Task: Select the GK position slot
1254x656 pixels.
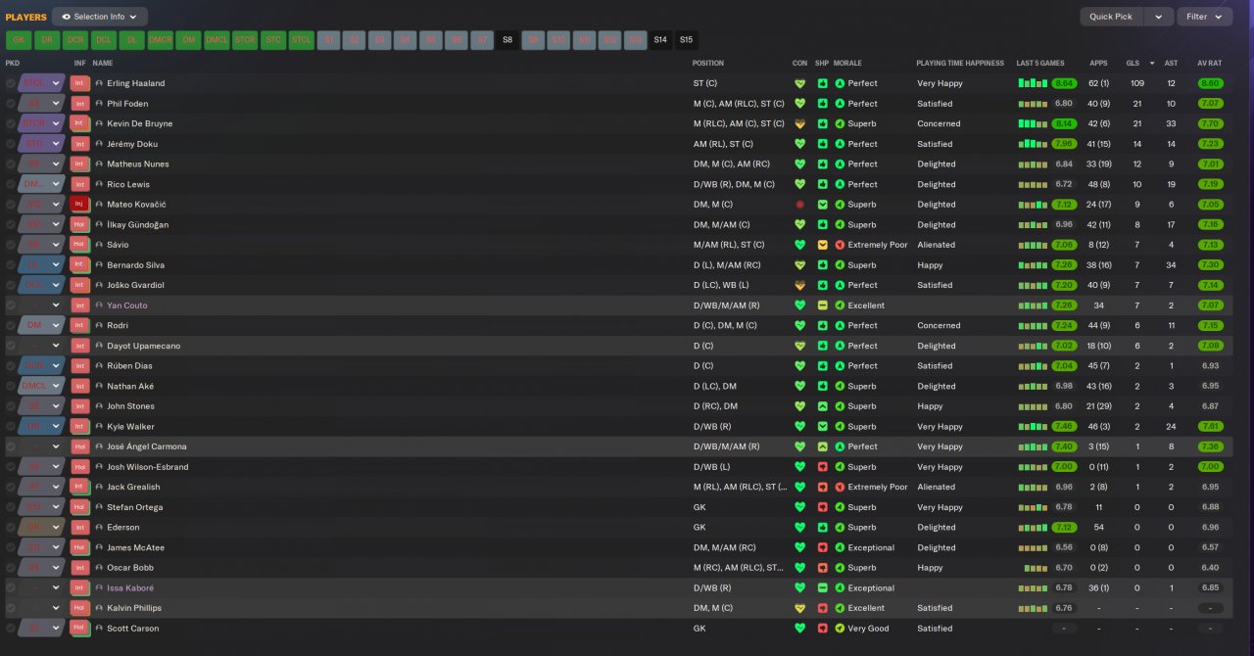Action: pyautogui.click(x=19, y=40)
